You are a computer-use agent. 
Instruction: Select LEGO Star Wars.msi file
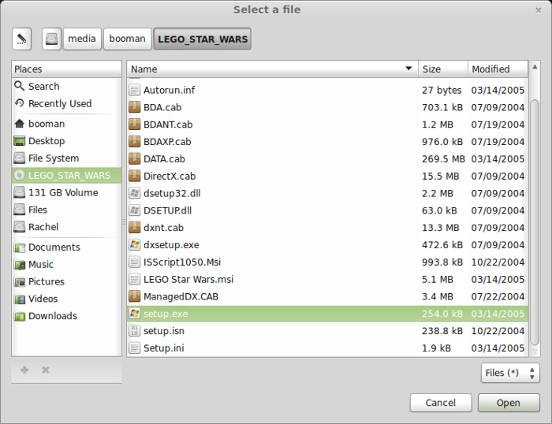327,279
